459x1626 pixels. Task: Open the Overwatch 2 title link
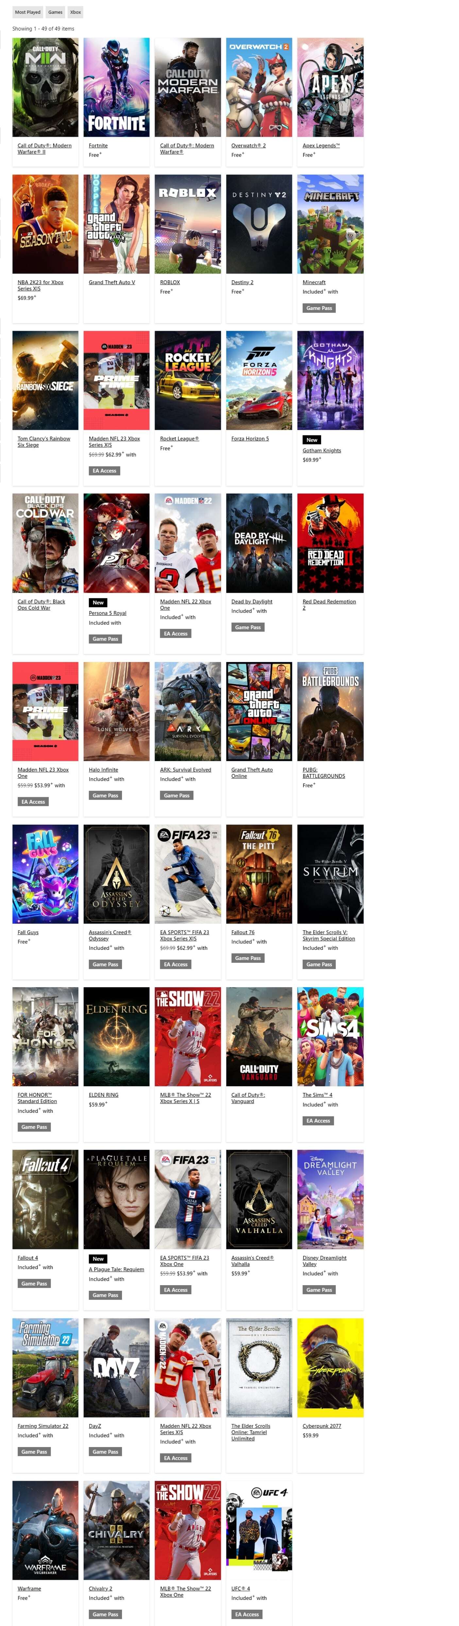[x=248, y=146]
